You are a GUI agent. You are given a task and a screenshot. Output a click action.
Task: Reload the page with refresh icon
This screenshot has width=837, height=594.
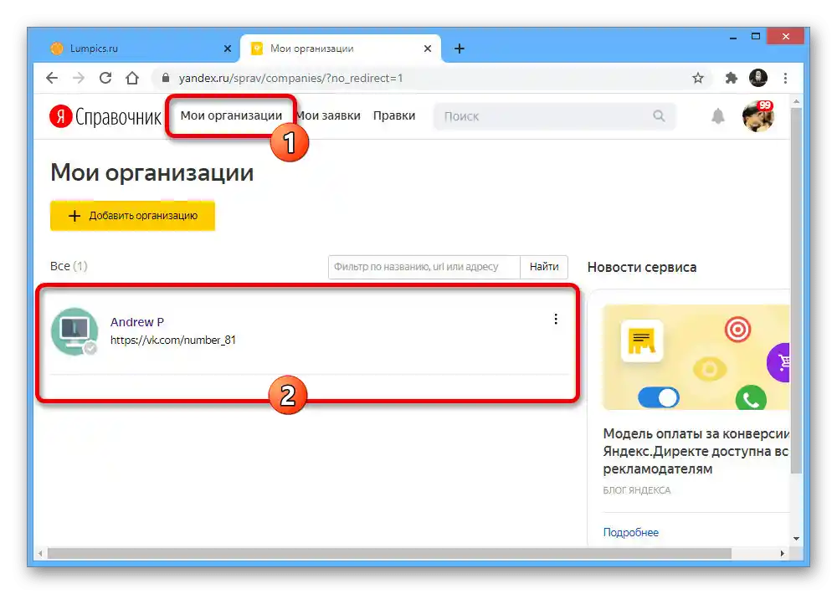click(x=105, y=78)
